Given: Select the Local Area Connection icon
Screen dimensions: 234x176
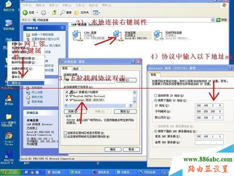Looking at the screenshot, I should click(118, 36).
